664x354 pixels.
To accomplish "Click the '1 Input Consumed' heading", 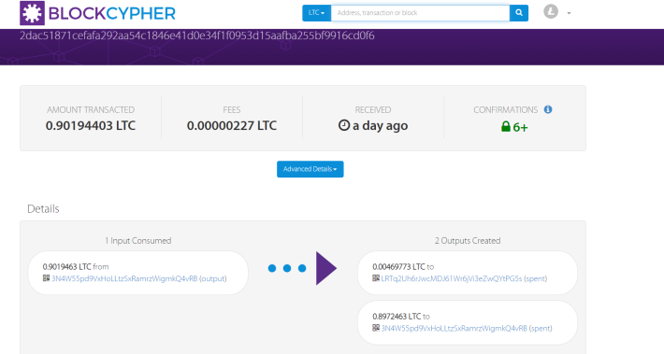I will (x=138, y=241).
